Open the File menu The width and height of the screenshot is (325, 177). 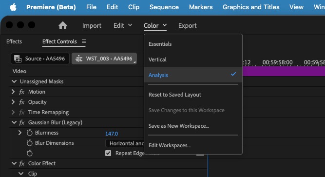[x=91, y=7]
